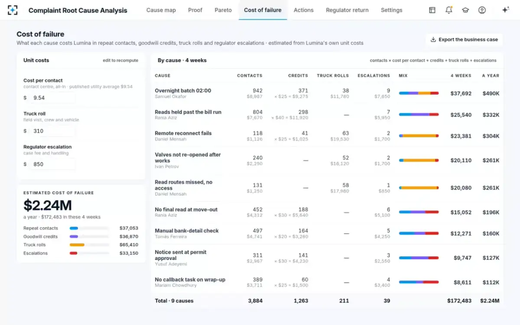Click the Repeat contacts blue bar
The height and width of the screenshot is (325, 520).
pos(74,228)
